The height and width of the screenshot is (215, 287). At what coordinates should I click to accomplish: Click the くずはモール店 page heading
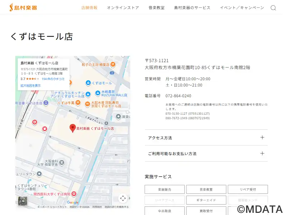point(42,36)
